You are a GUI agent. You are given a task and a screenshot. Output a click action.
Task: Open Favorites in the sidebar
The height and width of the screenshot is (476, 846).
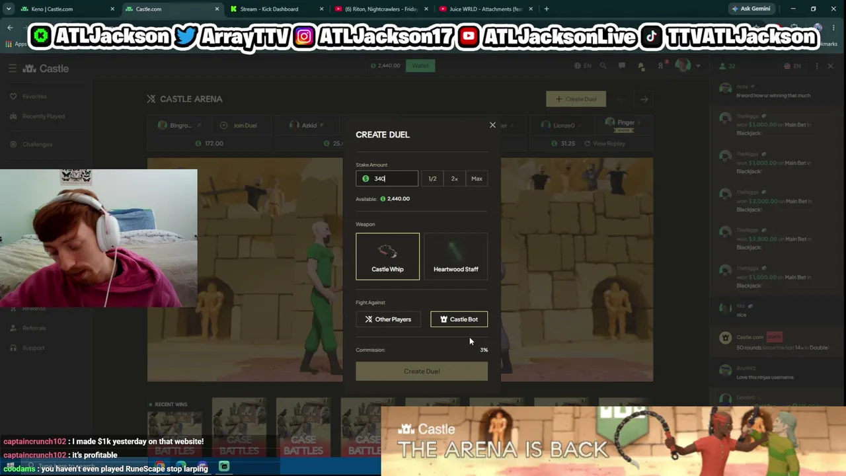(34, 97)
